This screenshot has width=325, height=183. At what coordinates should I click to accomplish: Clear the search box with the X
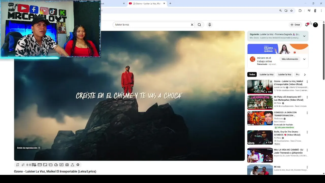(x=192, y=25)
